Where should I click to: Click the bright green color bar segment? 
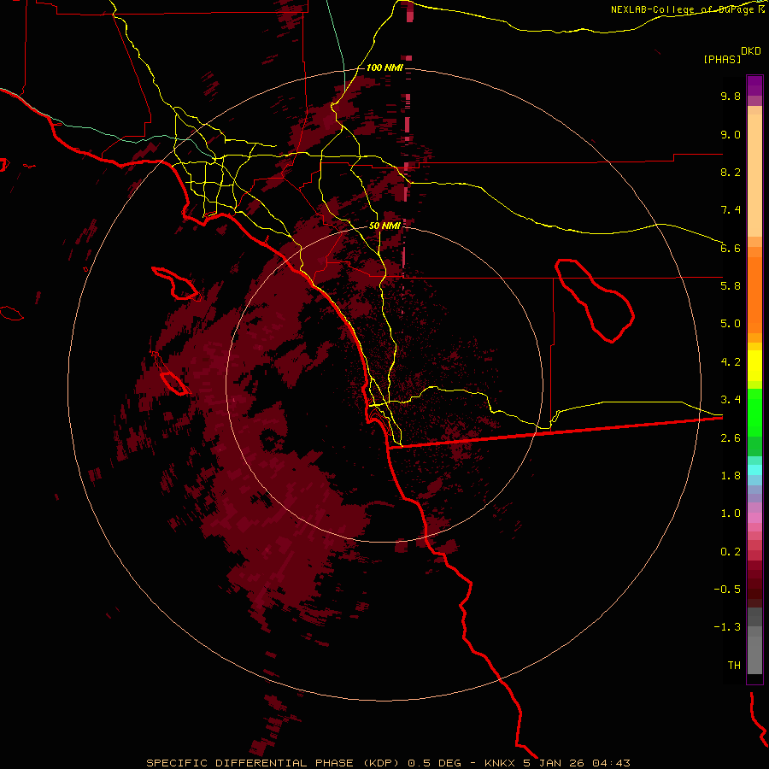pyautogui.click(x=754, y=412)
